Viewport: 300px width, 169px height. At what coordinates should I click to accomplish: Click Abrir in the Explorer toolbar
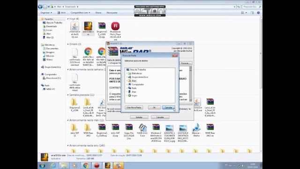[x=61, y=13]
